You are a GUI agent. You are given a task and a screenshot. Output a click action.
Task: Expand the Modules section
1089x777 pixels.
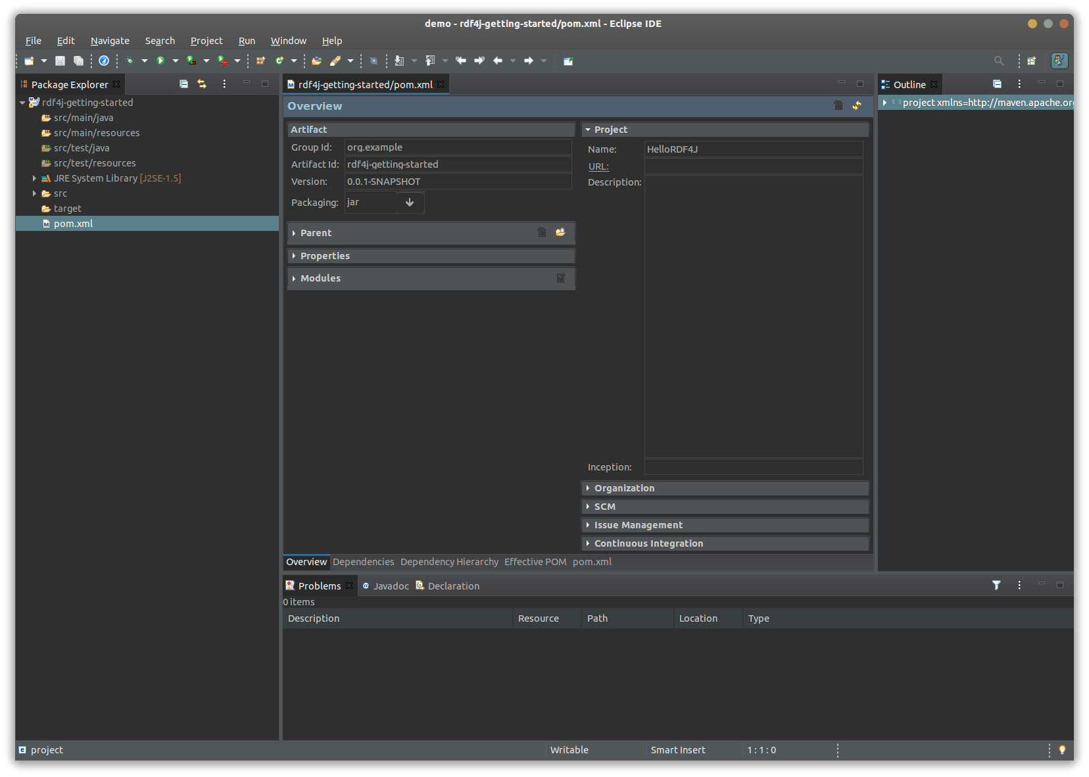point(294,279)
